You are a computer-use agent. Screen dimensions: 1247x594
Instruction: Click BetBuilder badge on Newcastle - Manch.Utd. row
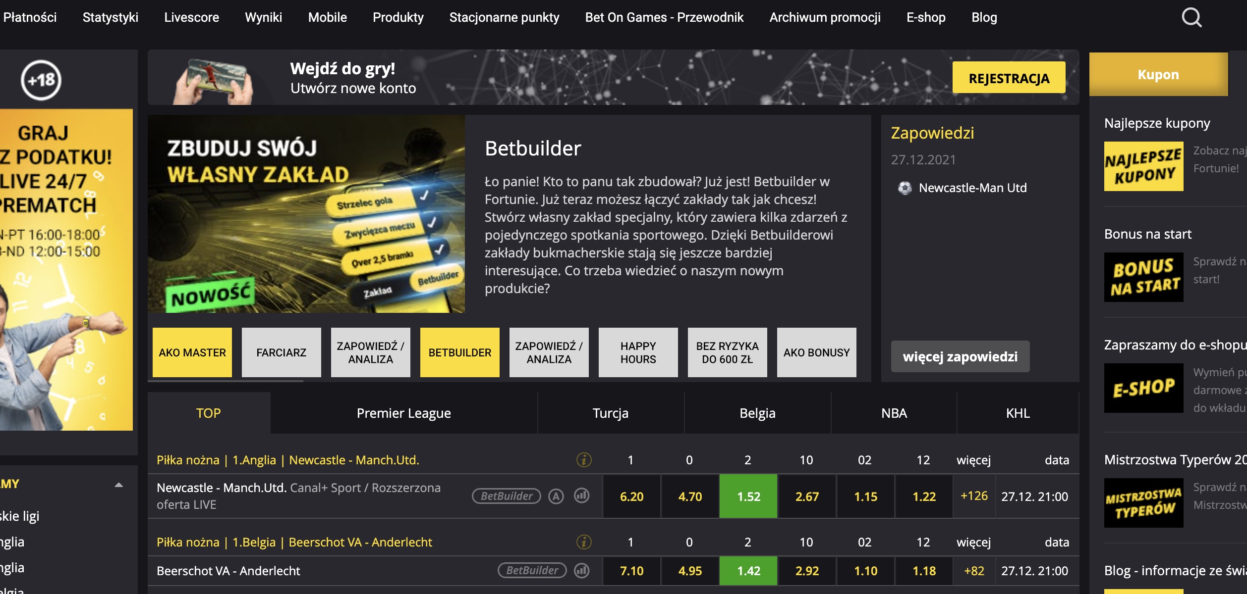pyautogui.click(x=506, y=496)
